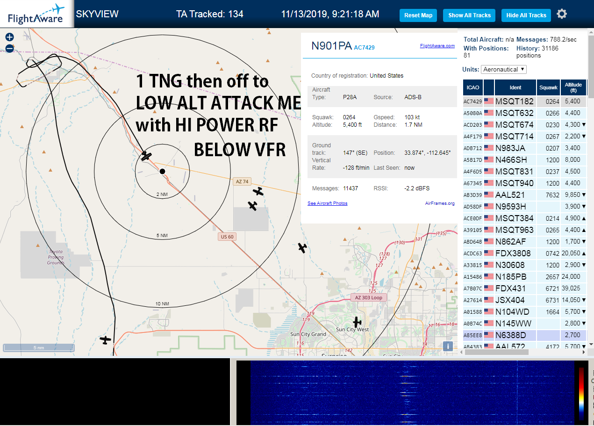Select aircraft icon above the 5 nm scale bar
The width and height of the screenshot is (594, 426).
point(106,340)
